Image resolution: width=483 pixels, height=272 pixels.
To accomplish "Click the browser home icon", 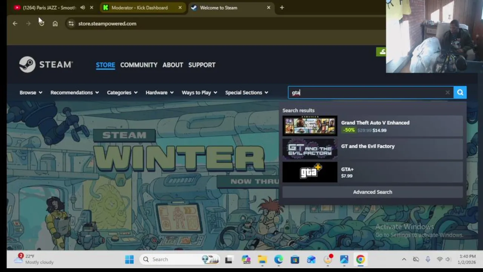I will point(55,23).
